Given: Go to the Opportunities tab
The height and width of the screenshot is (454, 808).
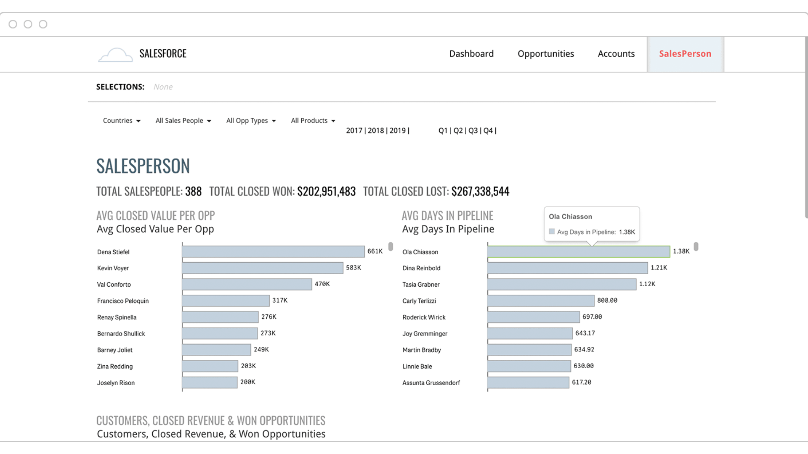Looking at the screenshot, I should point(545,54).
